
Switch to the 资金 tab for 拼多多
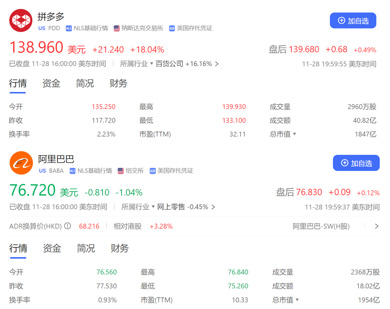click(x=51, y=83)
